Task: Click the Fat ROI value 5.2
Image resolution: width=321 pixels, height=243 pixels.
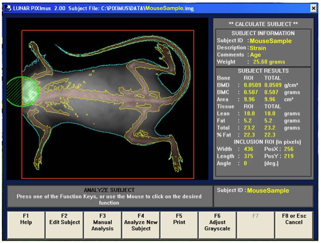Action: pyautogui.click(x=248, y=120)
